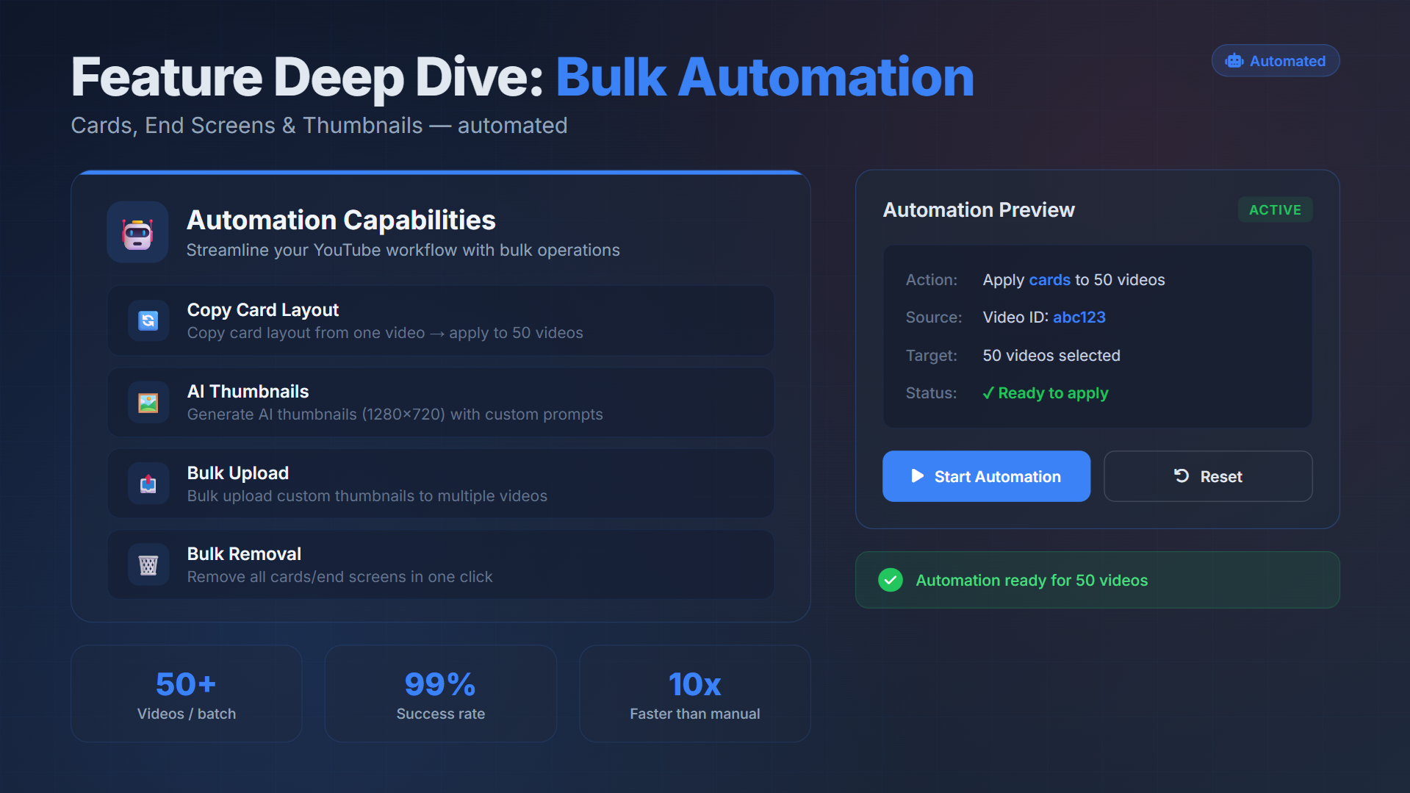Select the Bulk Upload title
Screen dimensions: 1410x793
238,473
